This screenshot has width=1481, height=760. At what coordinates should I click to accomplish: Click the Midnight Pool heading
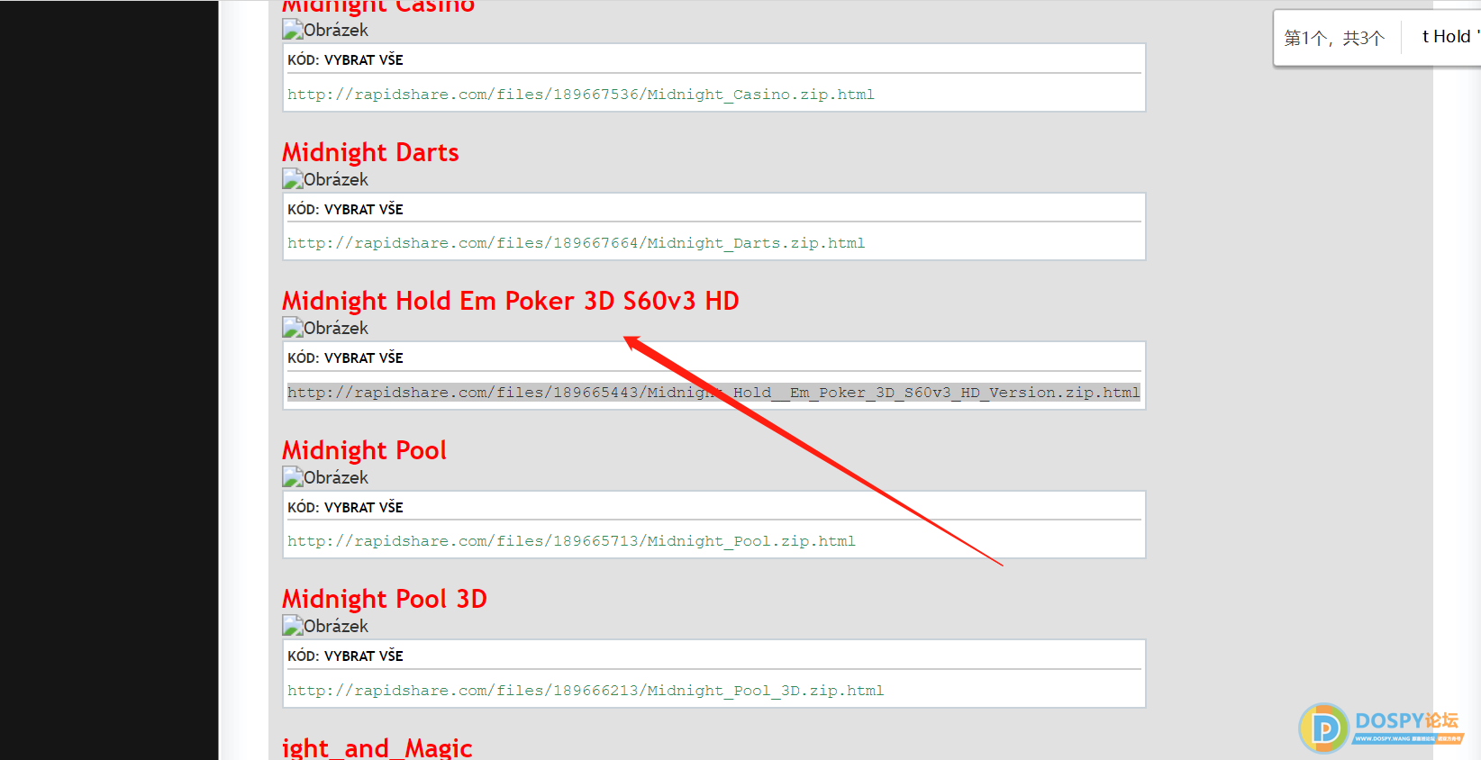(364, 450)
